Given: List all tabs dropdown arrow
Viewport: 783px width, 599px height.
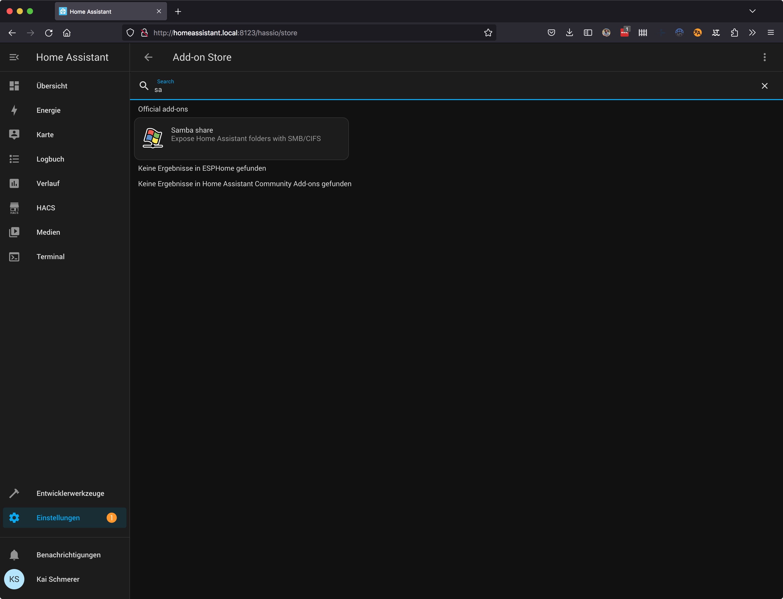Looking at the screenshot, I should [x=752, y=11].
